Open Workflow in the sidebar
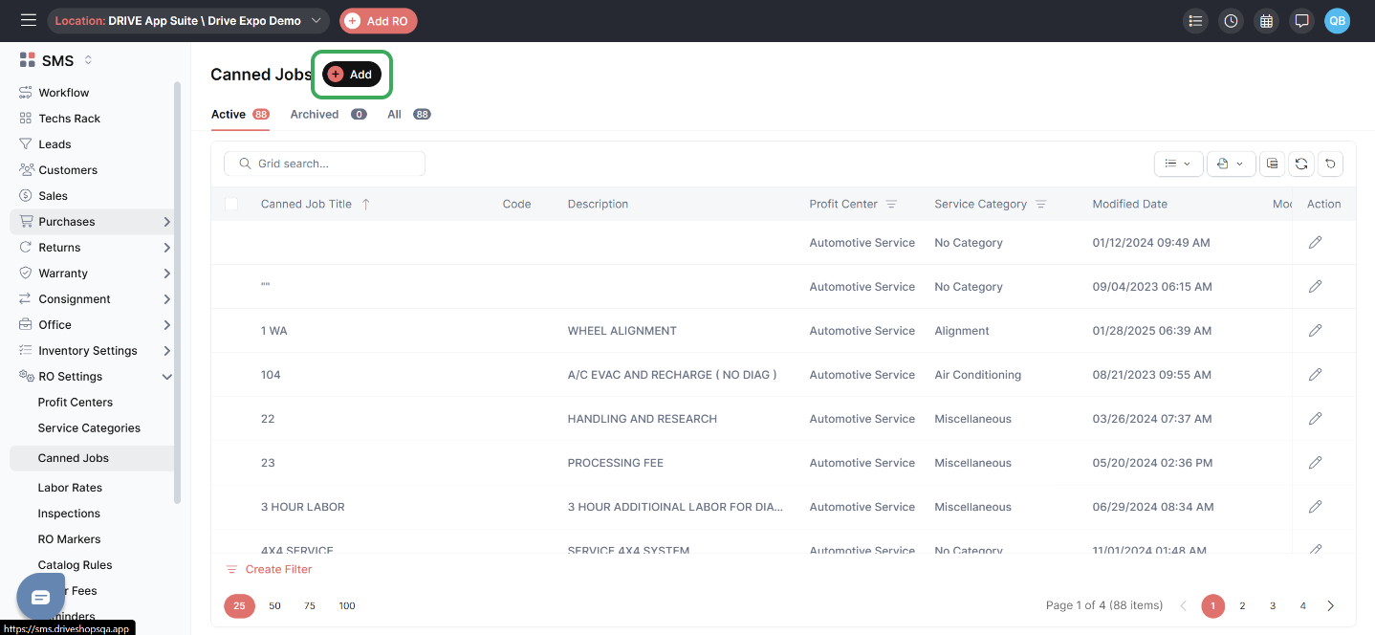This screenshot has width=1375, height=635. pyautogui.click(x=64, y=93)
